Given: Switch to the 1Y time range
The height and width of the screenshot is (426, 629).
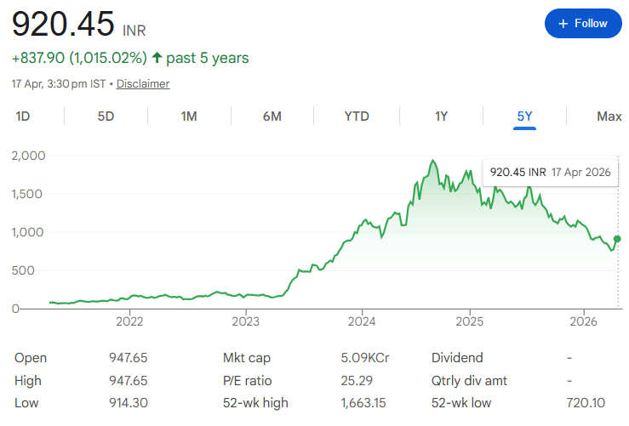Looking at the screenshot, I should [x=441, y=116].
